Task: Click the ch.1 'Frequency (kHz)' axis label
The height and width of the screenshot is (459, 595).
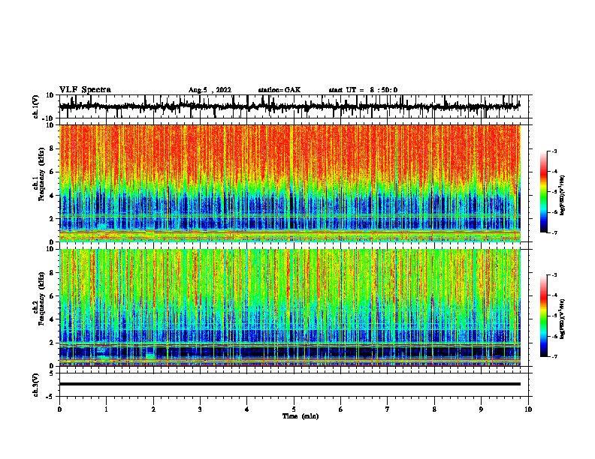Action: pos(41,175)
